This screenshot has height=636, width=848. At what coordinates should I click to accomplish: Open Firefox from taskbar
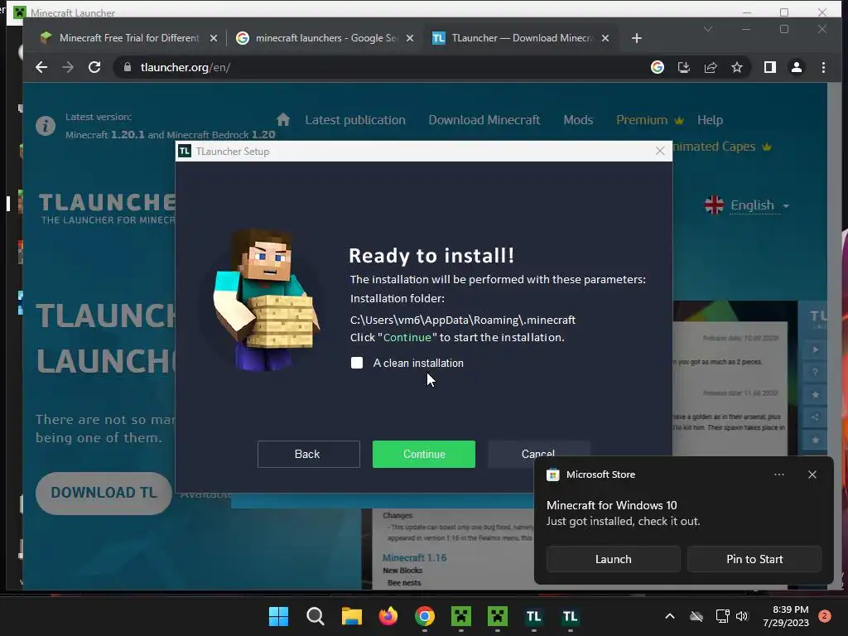click(x=388, y=616)
